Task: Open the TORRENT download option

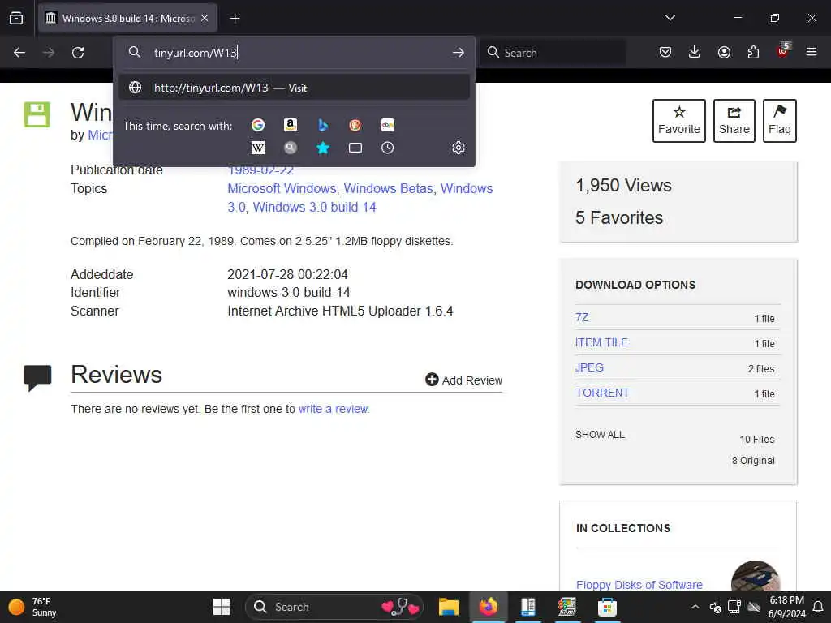Action: 603,393
